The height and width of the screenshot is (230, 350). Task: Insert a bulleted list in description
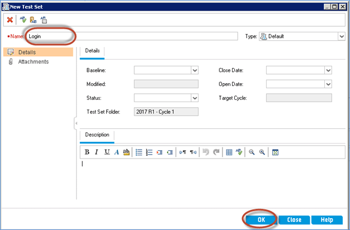tap(139, 152)
